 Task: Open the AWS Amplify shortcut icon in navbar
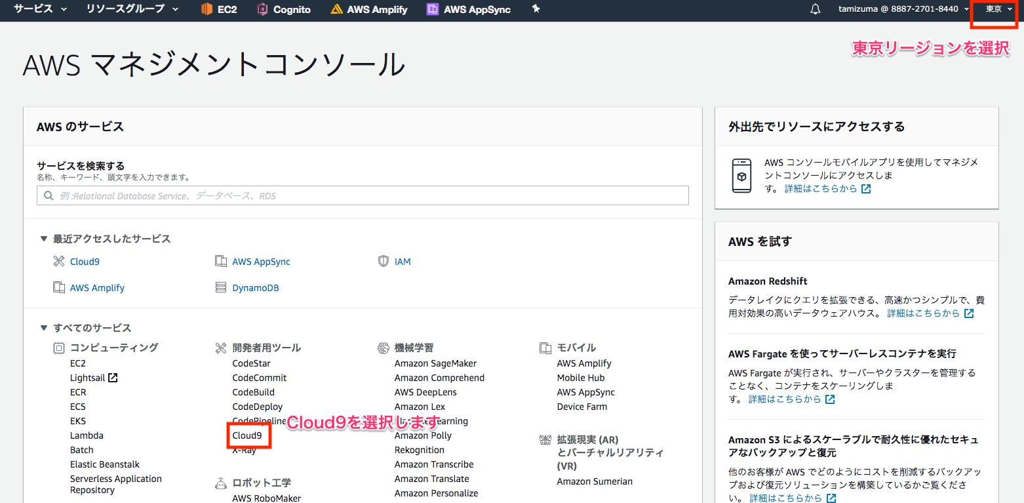pyautogui.click(x=336, y=9)
